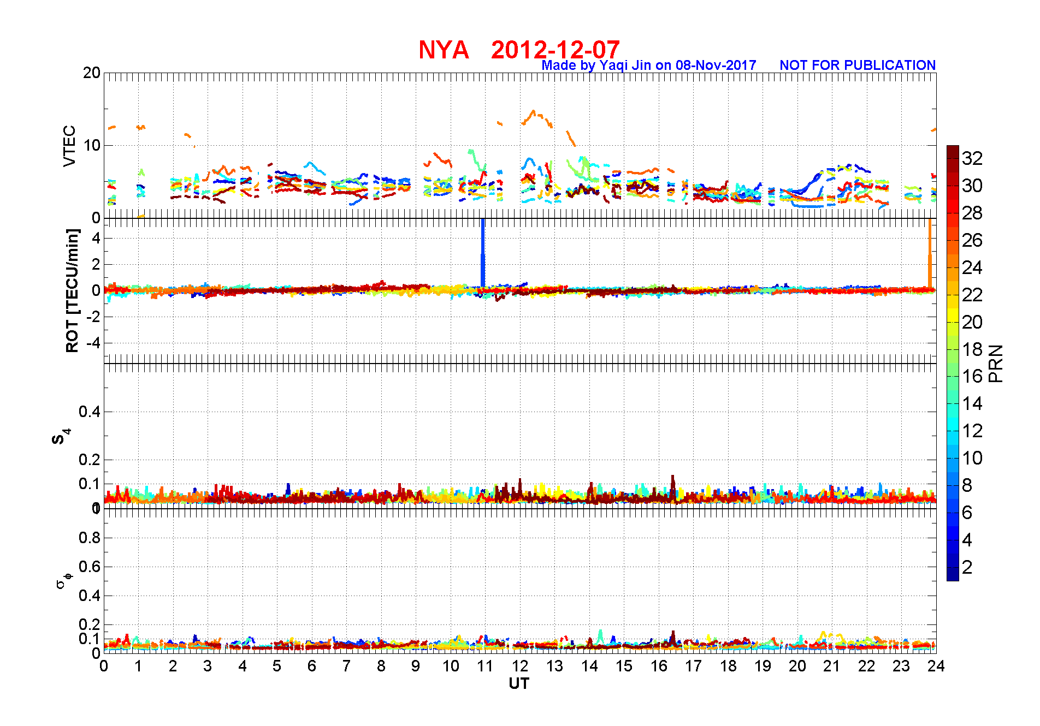Image resolution: width=1040 pixels, height=726 pixels.
Task: Click x-axis tick label 12
Action: [x=520, y=666]
